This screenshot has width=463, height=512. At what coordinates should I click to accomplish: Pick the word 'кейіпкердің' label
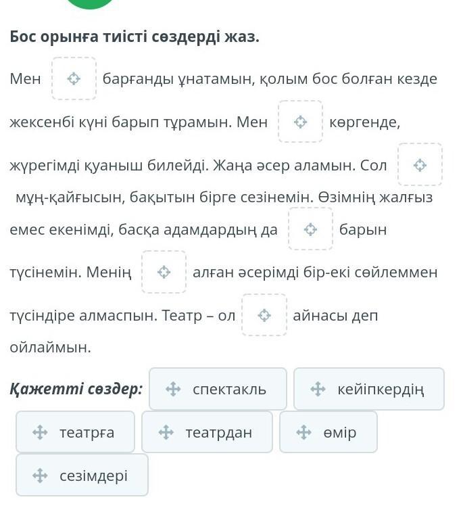click(381, 389)
